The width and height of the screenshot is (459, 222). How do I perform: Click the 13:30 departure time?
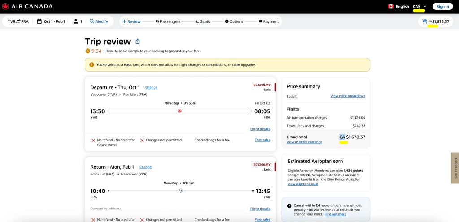[98, 111]
